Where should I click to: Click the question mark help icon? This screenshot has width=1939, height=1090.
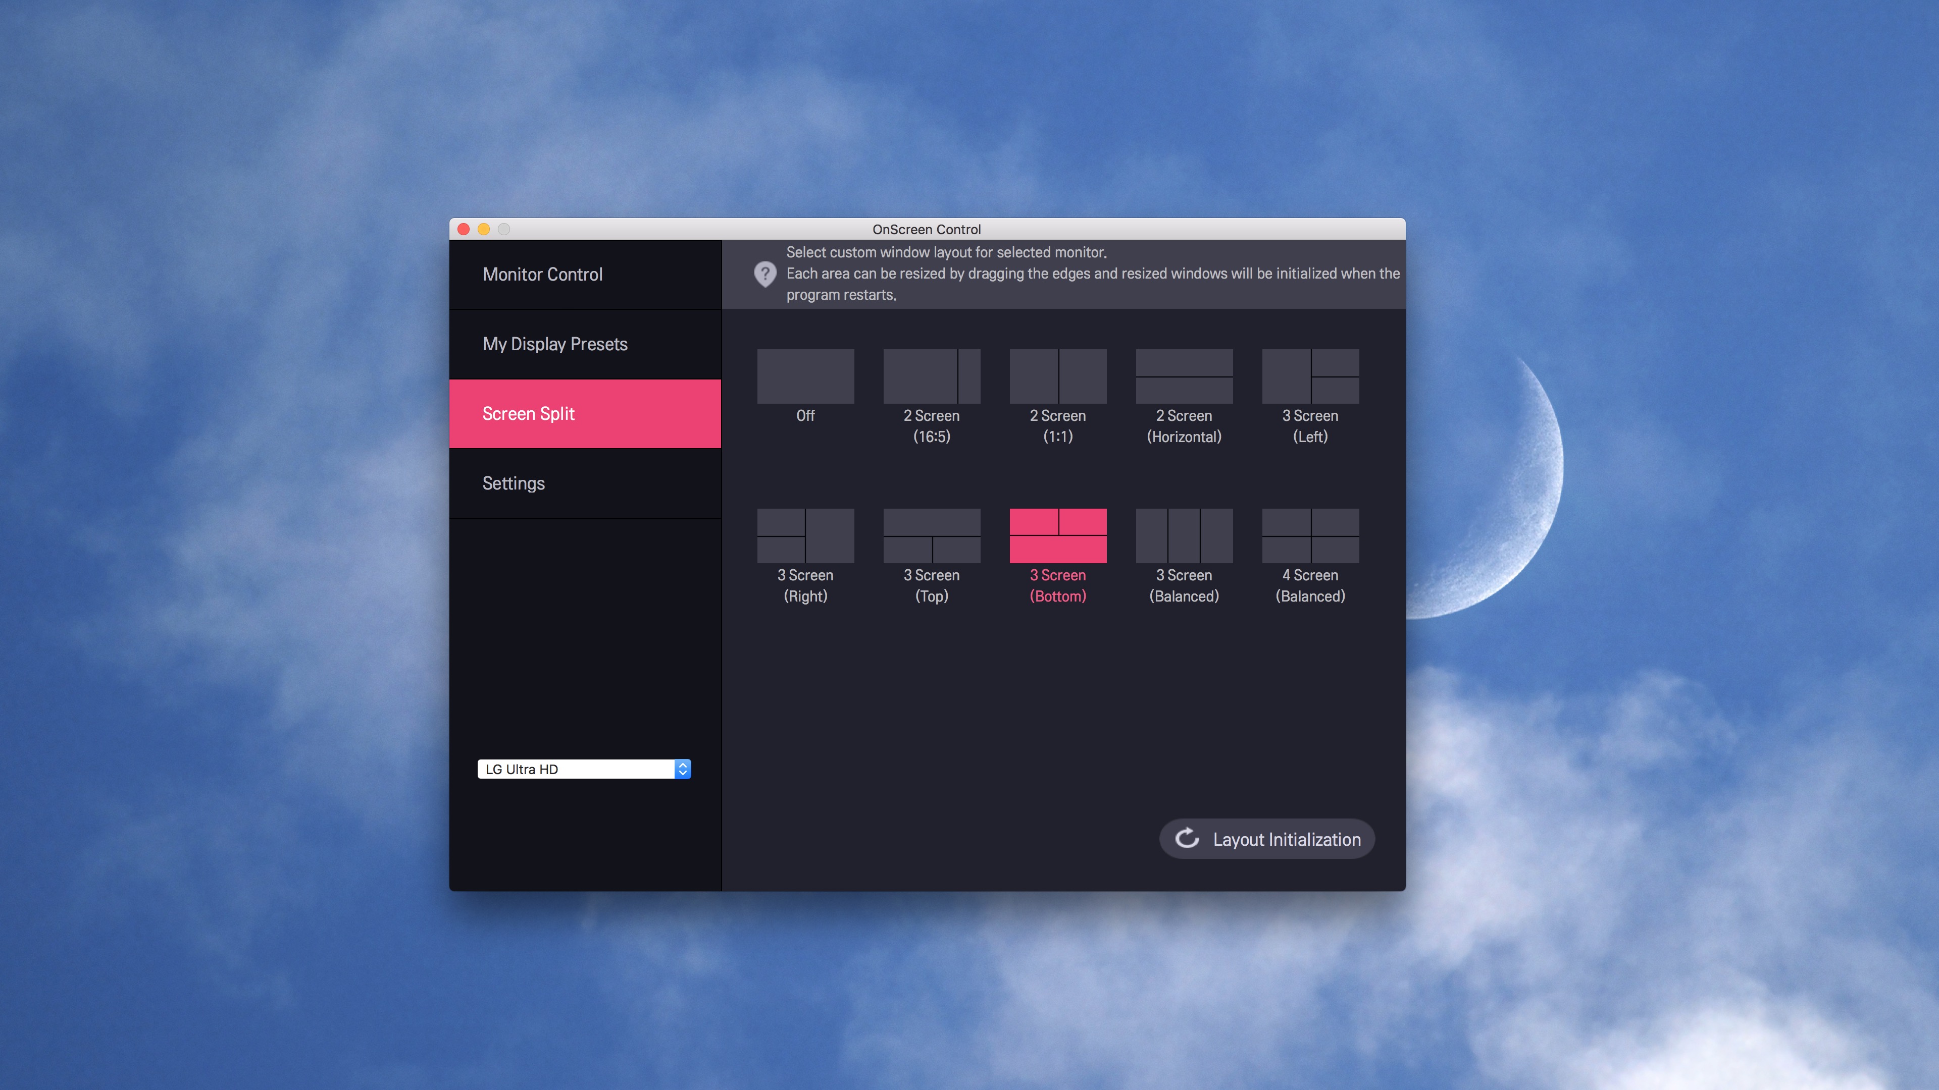coord(765,274)
